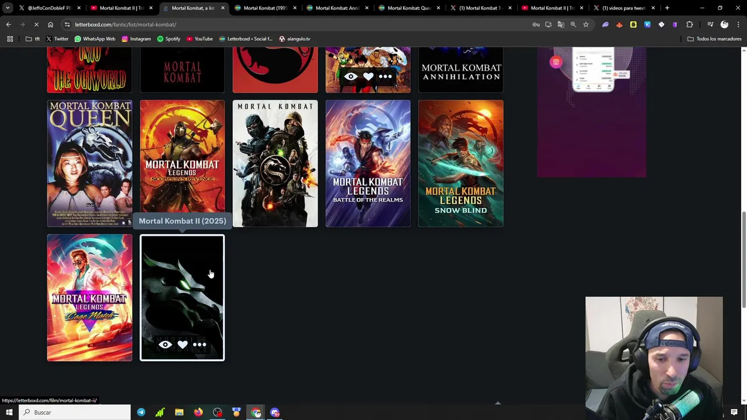The image size is (747, 420).
Task: Open Telegram from the taskbar
Action: pos(141,412)
